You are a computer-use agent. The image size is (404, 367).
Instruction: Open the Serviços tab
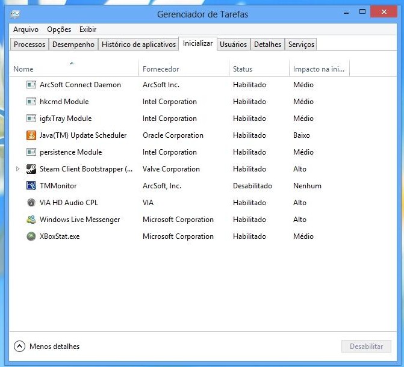click(x=301, y=45)
